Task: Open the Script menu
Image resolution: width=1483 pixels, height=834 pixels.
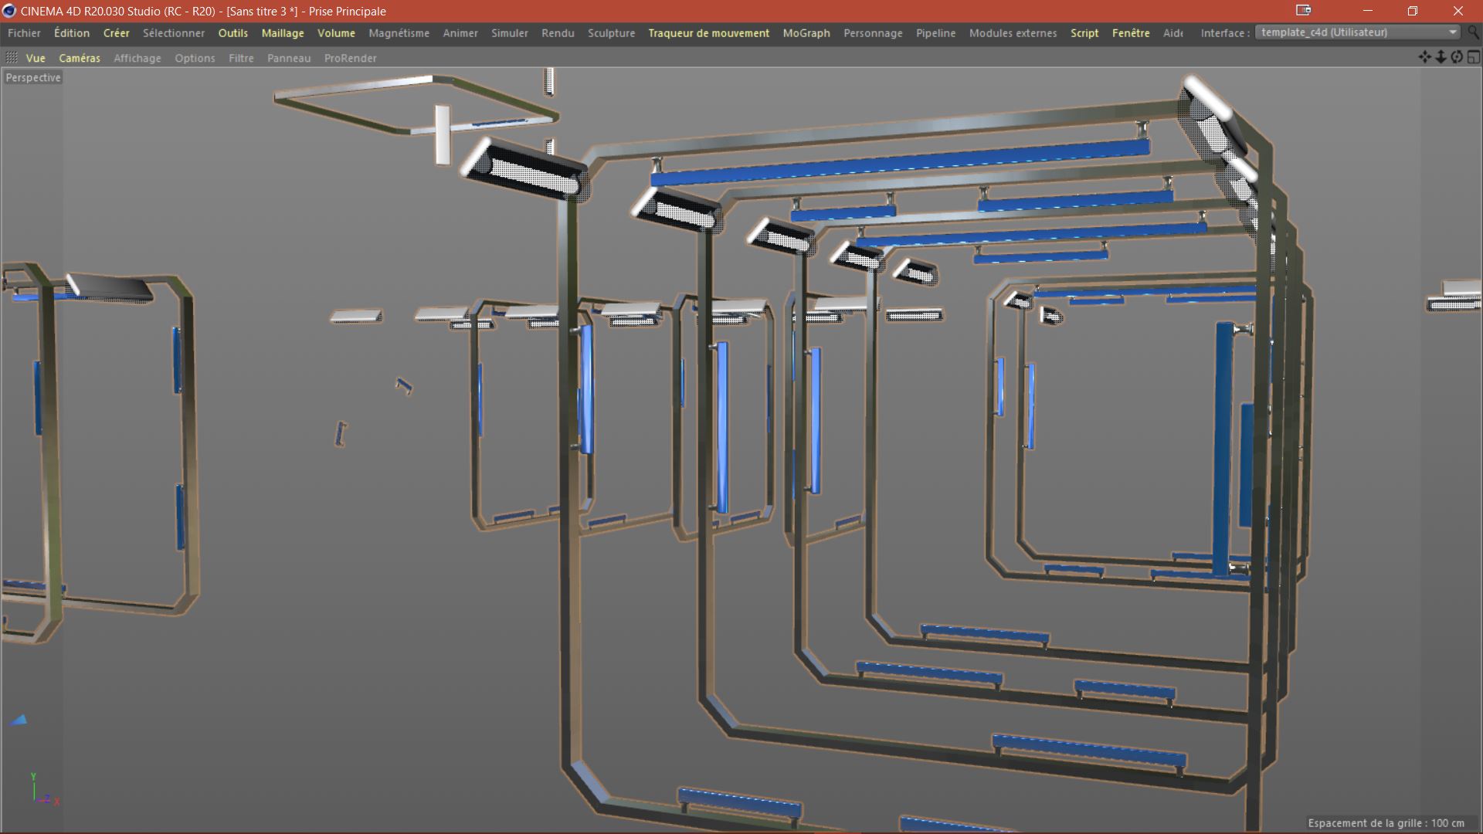Action: [x=1084, y=33]
